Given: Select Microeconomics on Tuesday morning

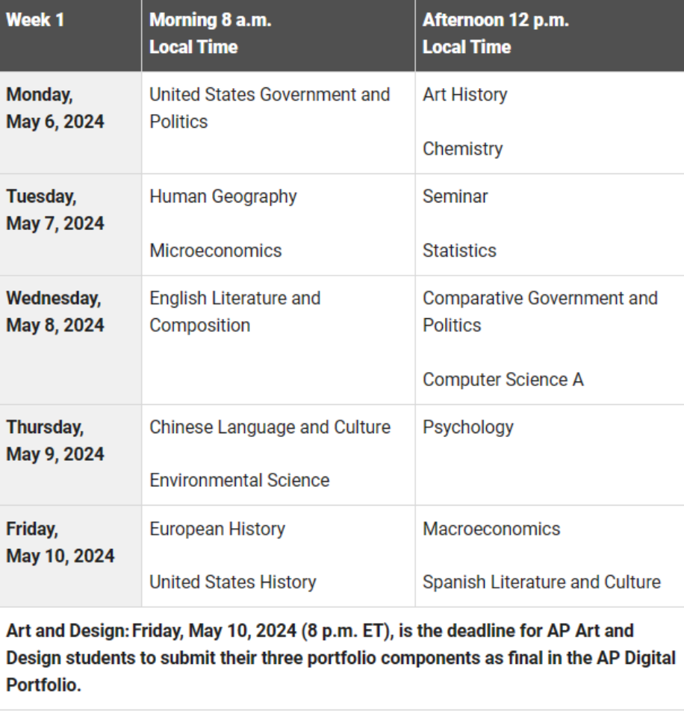Looking at the screenshot, I should tap(215, 250).
